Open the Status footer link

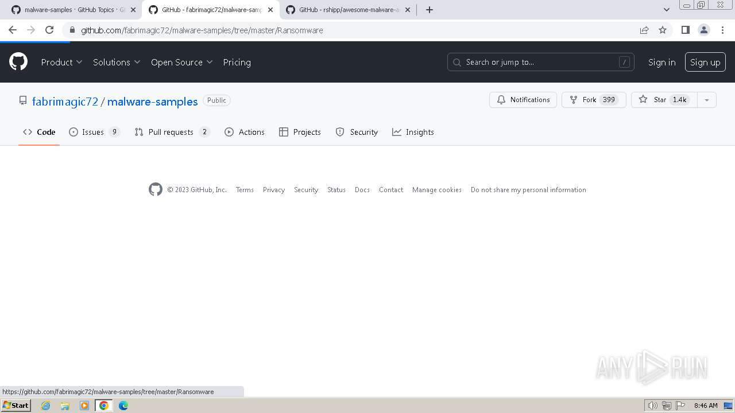coord(336,190)
